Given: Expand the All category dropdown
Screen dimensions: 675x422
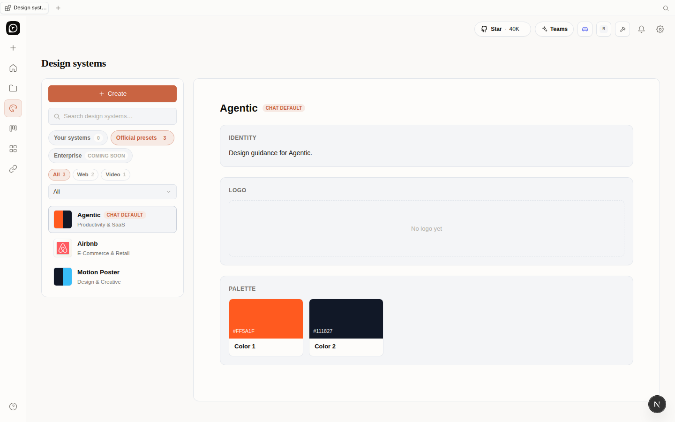Looking at the screenshot, I should (112, 192).
